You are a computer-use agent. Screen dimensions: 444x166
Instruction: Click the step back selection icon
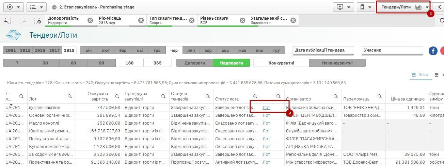click(x=8, y=21)
